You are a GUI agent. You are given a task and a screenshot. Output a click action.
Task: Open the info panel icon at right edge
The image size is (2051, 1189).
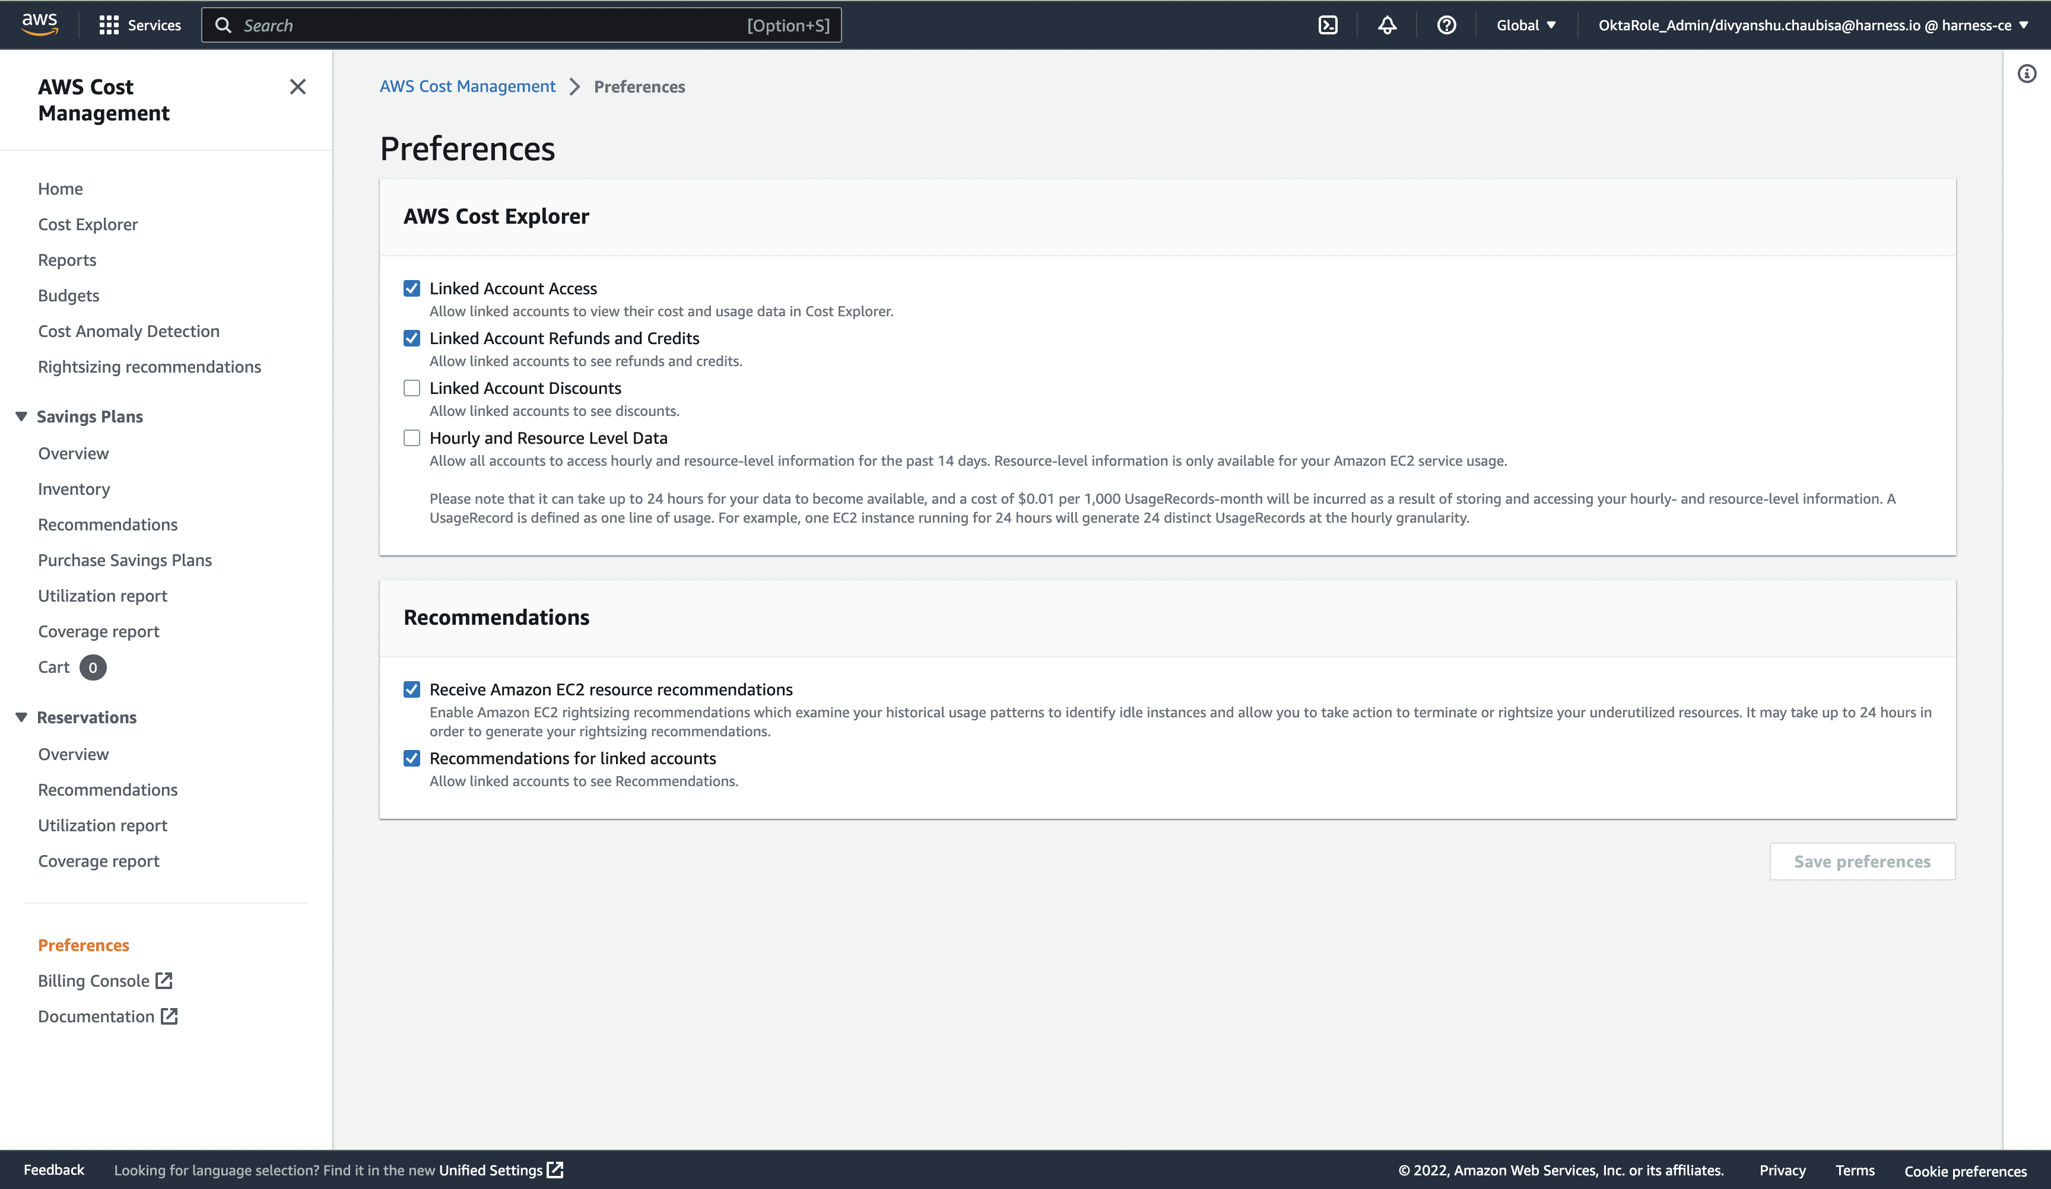tap(2027, 74)
